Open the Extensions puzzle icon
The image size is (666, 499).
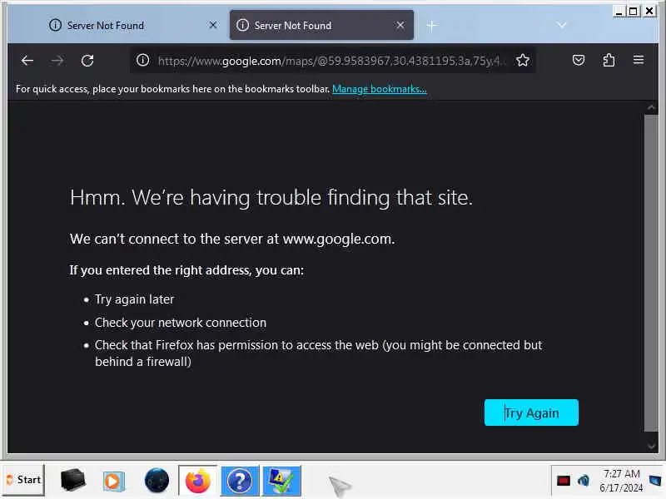point(609,60)
